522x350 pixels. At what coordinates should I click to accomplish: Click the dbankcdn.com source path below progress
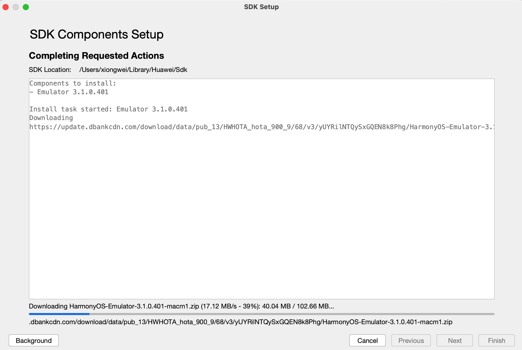pos(240,322)
